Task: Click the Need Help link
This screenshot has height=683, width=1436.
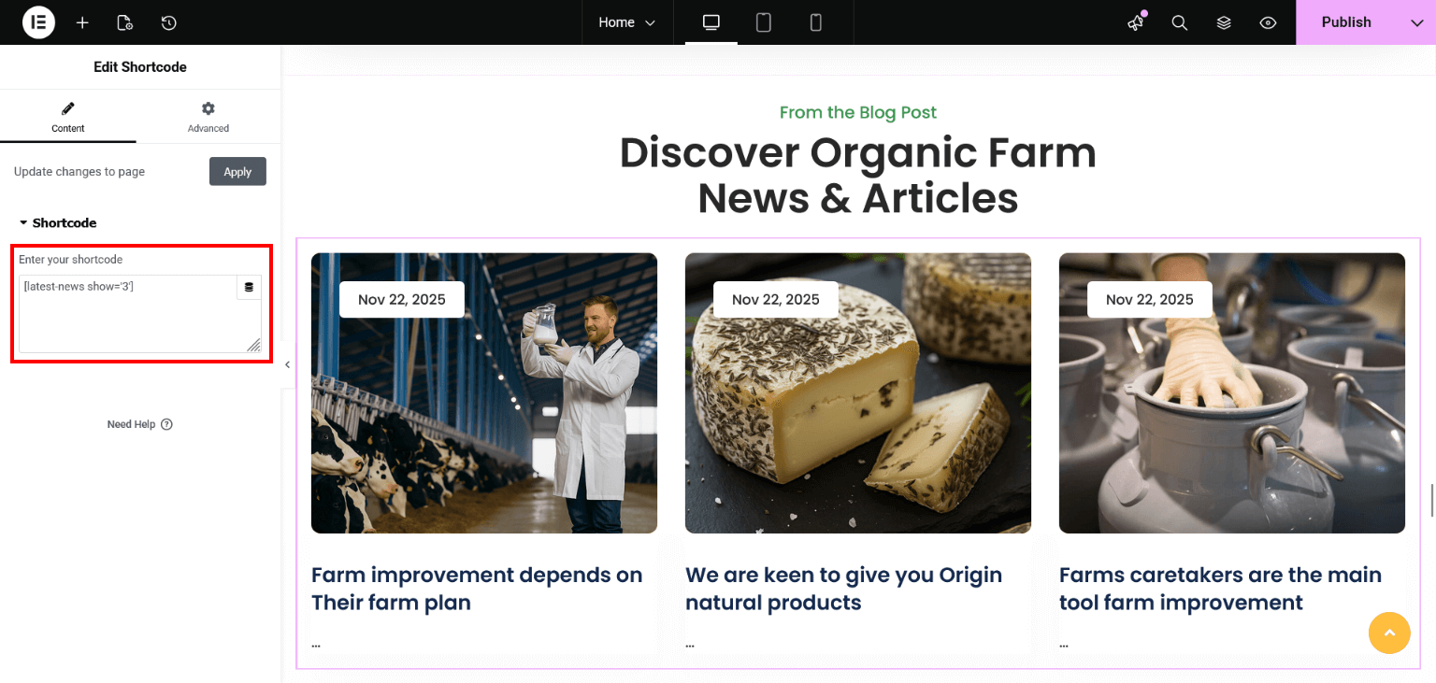Action: tap(140, 424)
